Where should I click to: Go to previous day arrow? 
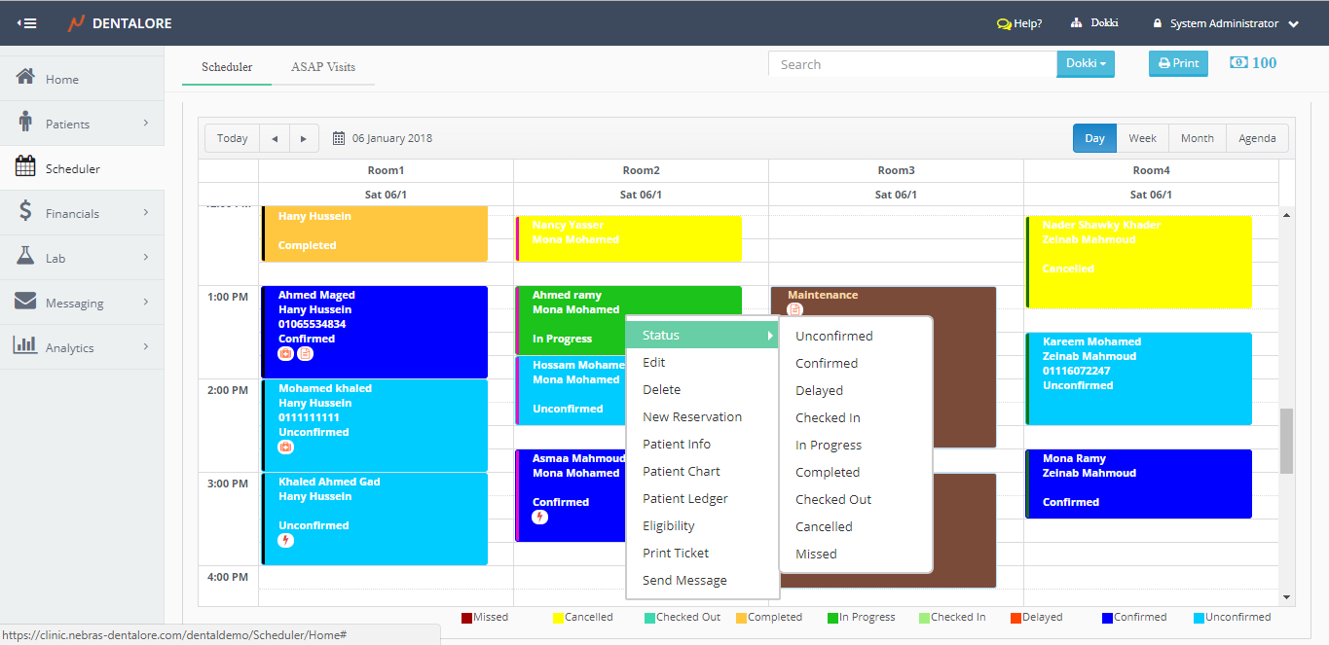click(x=275, y=138)
